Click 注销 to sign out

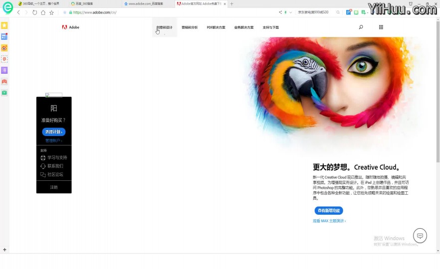[54, 187]
